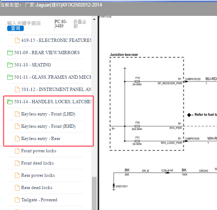Collapse 501-14 Handles, Locks, Latches folder
This screenshot has width=217, height=210.
click(x=53, y=102)
